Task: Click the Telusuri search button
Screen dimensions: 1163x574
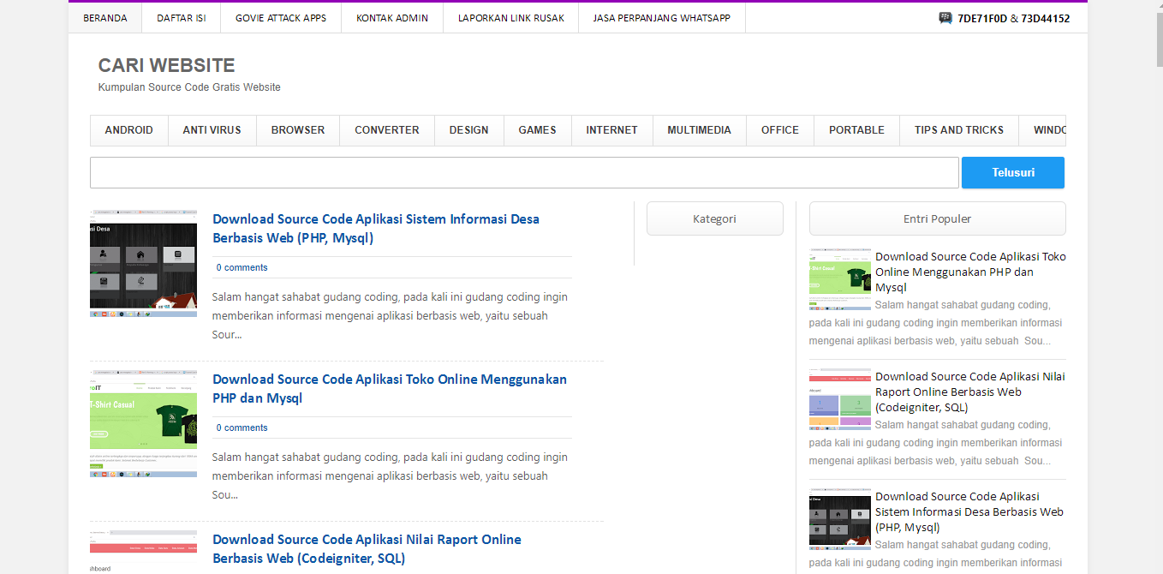Action: (1013, 172)
